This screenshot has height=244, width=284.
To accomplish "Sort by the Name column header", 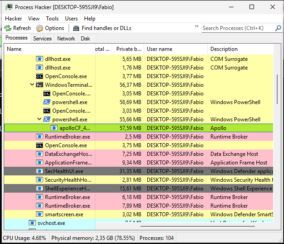I will 50,49.
